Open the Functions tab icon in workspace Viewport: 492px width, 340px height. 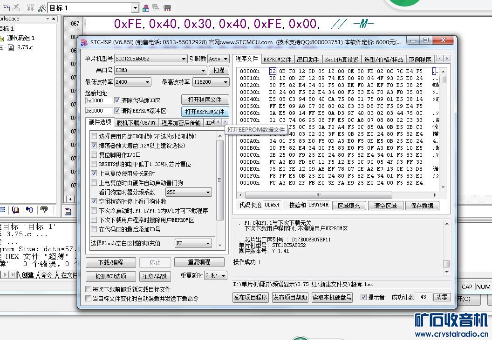coord(30,210)
